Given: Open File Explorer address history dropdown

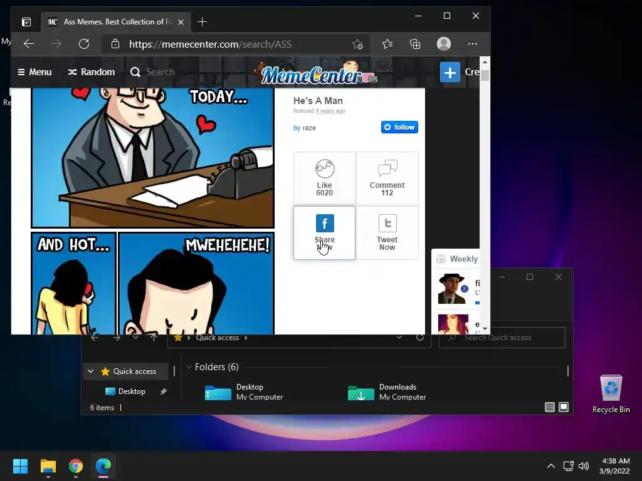Looking at the screenshot, I should coord(399,338).
